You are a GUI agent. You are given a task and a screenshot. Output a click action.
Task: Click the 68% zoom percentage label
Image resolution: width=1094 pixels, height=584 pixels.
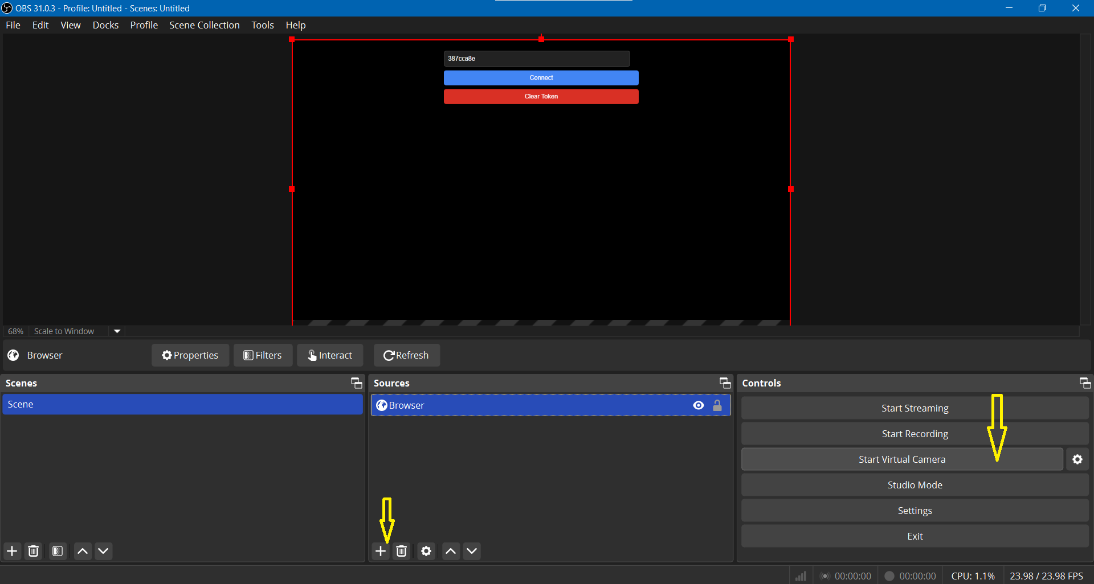click(15, 331)
